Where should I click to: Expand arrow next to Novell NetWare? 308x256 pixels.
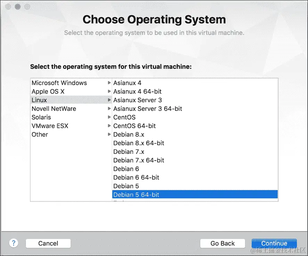coord(110,108)
